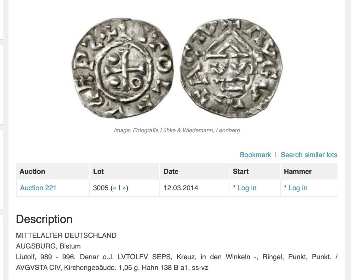Open the Auction 221 link
351x280 pixels.
(x=38, y=188)
